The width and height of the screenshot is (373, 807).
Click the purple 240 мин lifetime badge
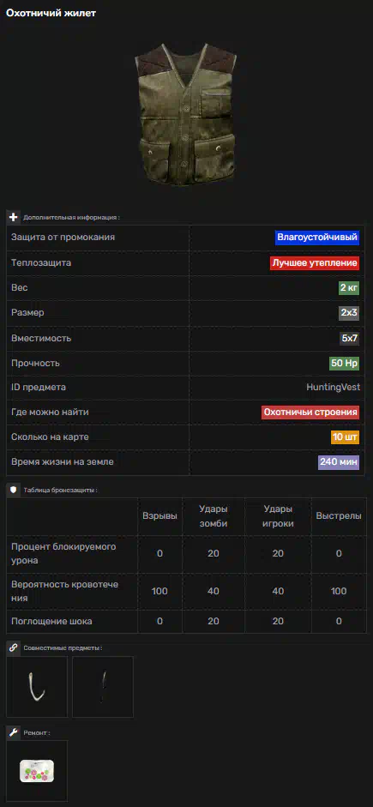339,461
